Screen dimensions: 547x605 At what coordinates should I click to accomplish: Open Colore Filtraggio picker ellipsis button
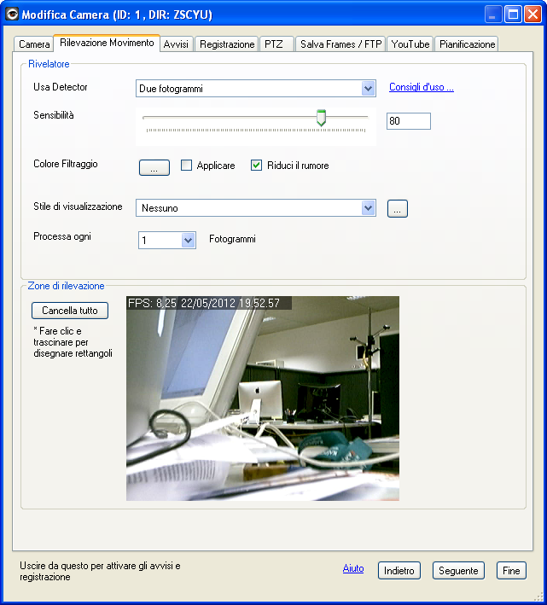click(154, 168)
